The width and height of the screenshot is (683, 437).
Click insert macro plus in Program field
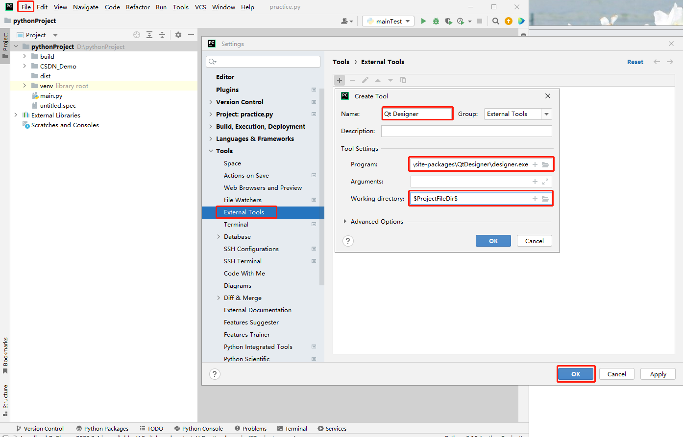(x=535, y=164)
